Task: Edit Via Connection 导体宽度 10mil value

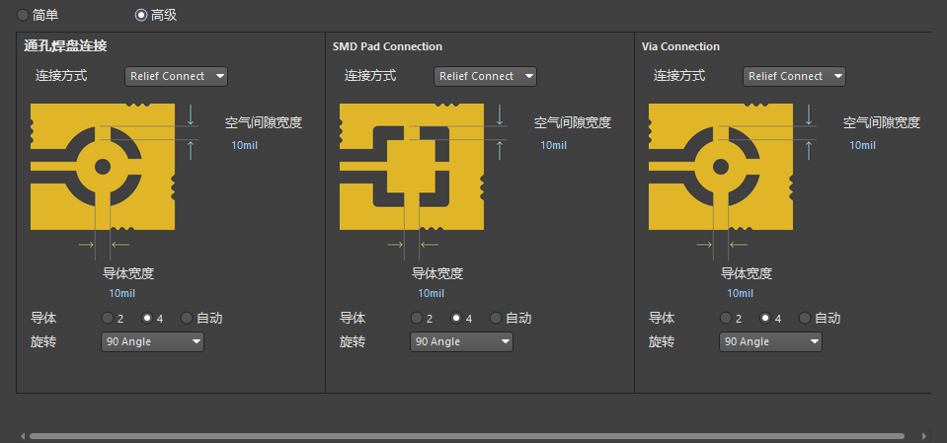Action: click(x=740, y=293)
